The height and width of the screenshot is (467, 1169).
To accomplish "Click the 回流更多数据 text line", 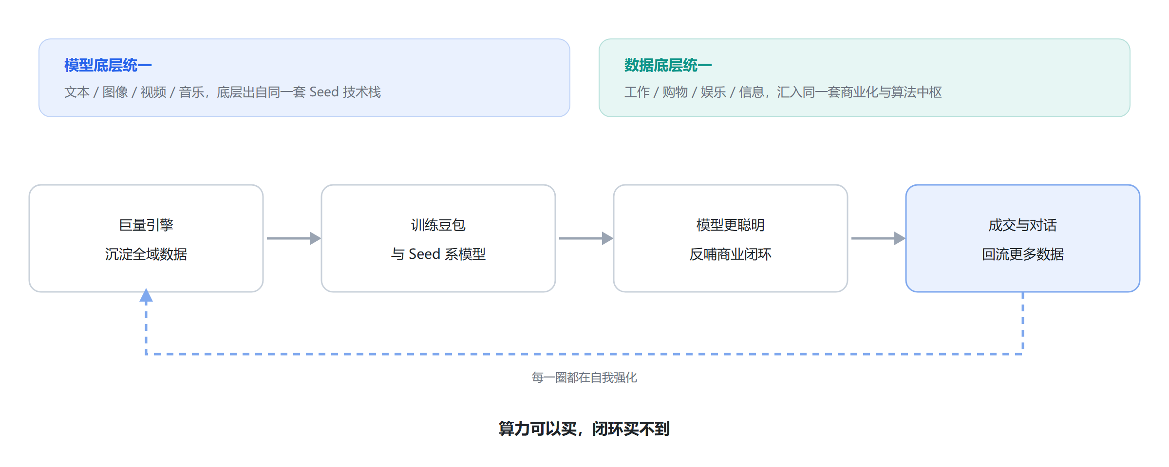I will 1023,254.
